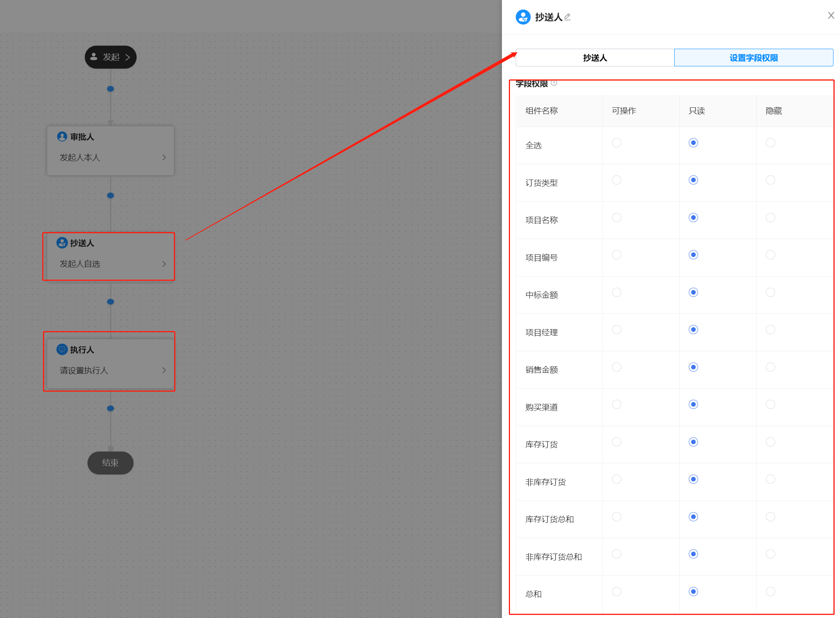The image size is (840, 618).
Task: Set 总和 row to 可操作
Action: click(x=617, y=592)
